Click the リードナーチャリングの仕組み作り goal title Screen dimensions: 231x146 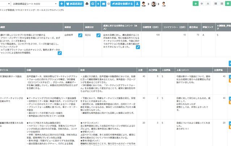click(x=12, y=100)
